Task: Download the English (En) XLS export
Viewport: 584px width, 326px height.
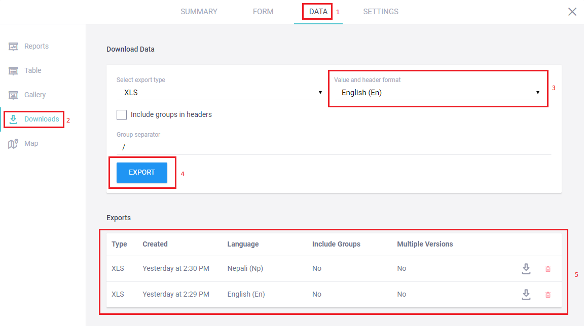Action: point(526,295)
